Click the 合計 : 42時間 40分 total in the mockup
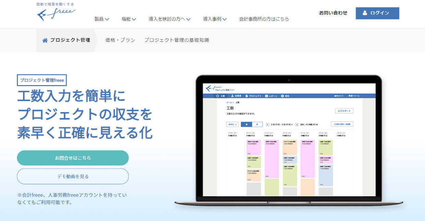The width and height of the screenshot is (425, 221). coord(309,125)
